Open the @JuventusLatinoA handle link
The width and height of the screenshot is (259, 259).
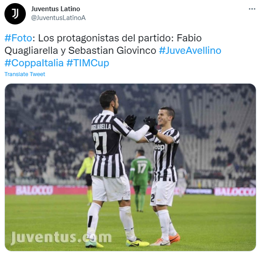(x=58, y=18)
